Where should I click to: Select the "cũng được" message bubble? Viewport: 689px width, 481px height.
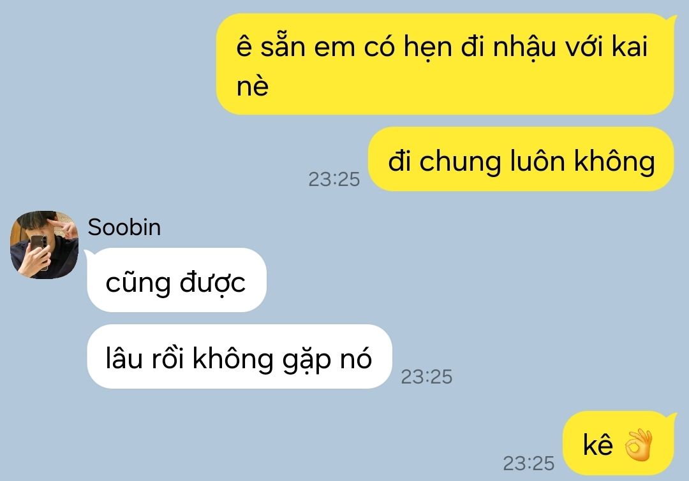(x=177, y=280)
